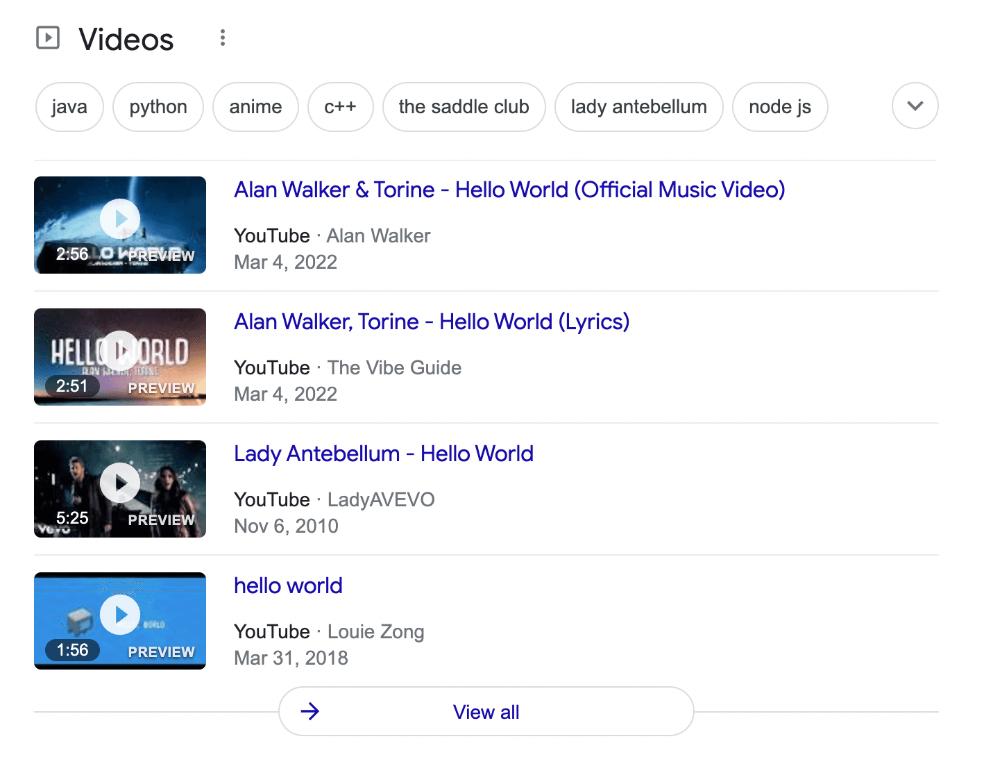
Task: Click the Mar 31, 2018 date
Action: [291, 658]
